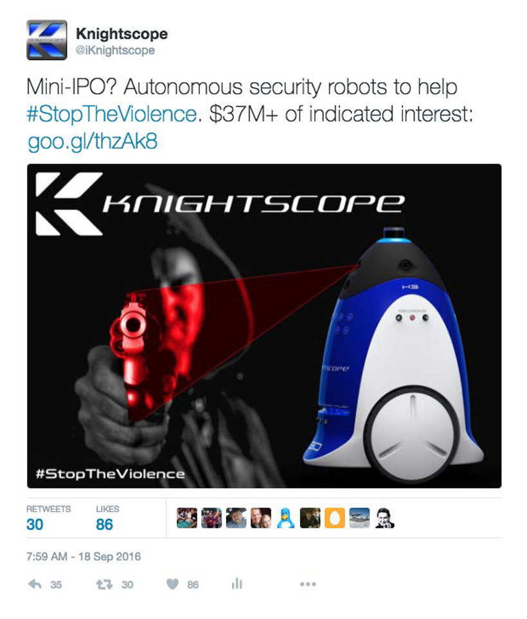The image size is (527, 619).
Task: Select the penguin avatar among likers
Action: [x=285, y=518]
